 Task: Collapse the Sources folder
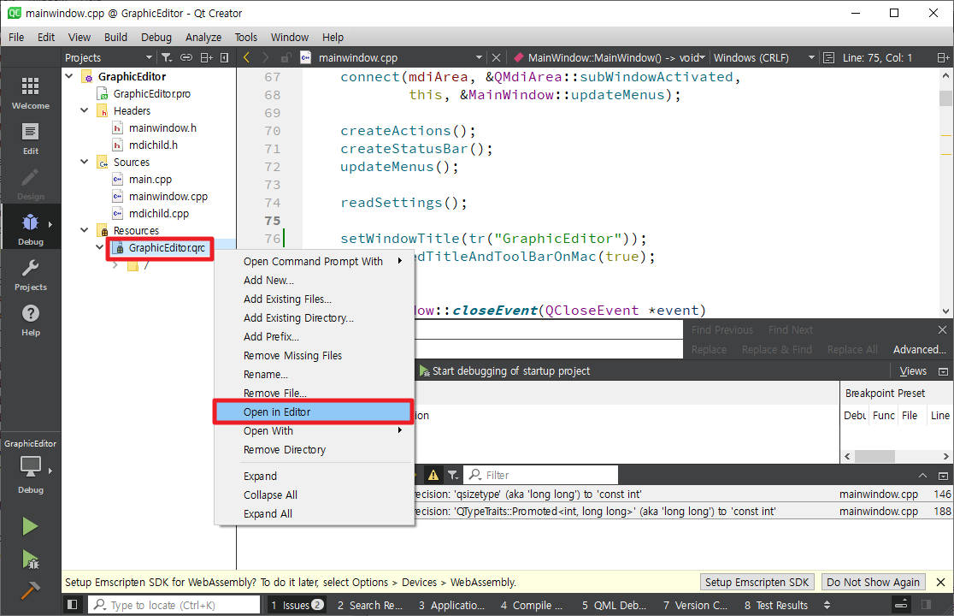[x=85, y=162]
